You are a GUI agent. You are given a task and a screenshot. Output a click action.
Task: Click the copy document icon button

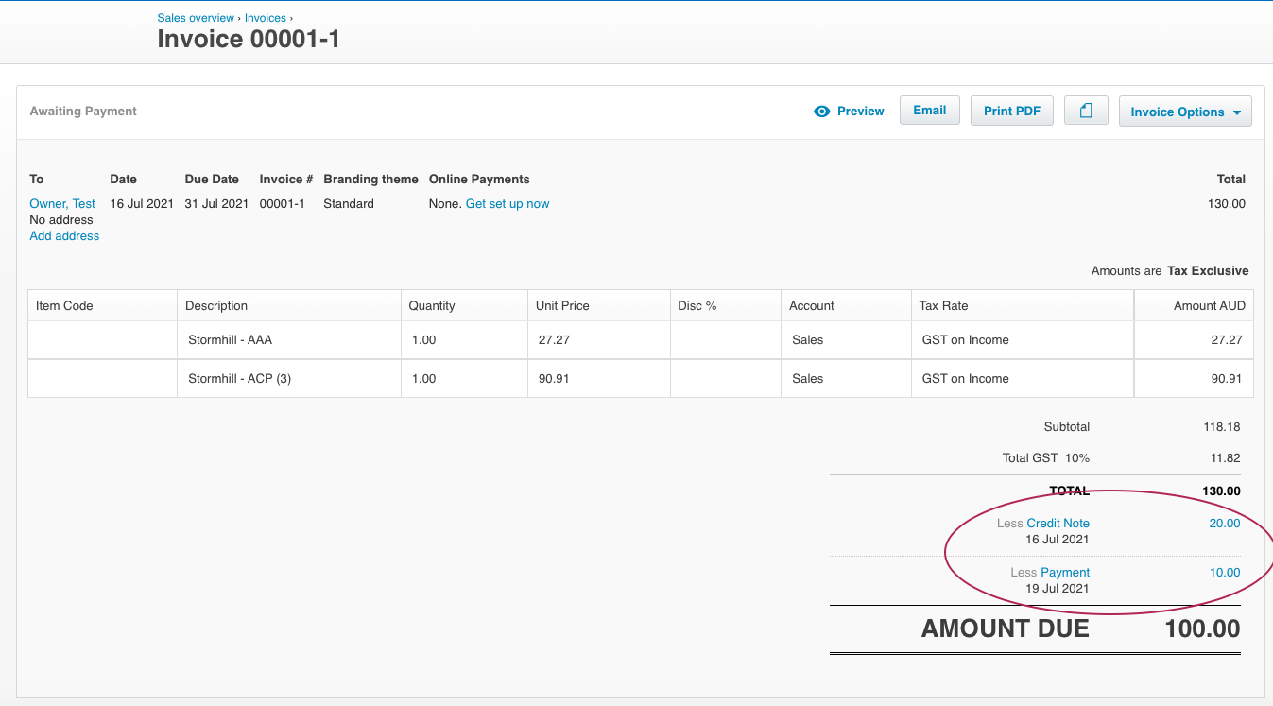click(x=1086, y=111)
